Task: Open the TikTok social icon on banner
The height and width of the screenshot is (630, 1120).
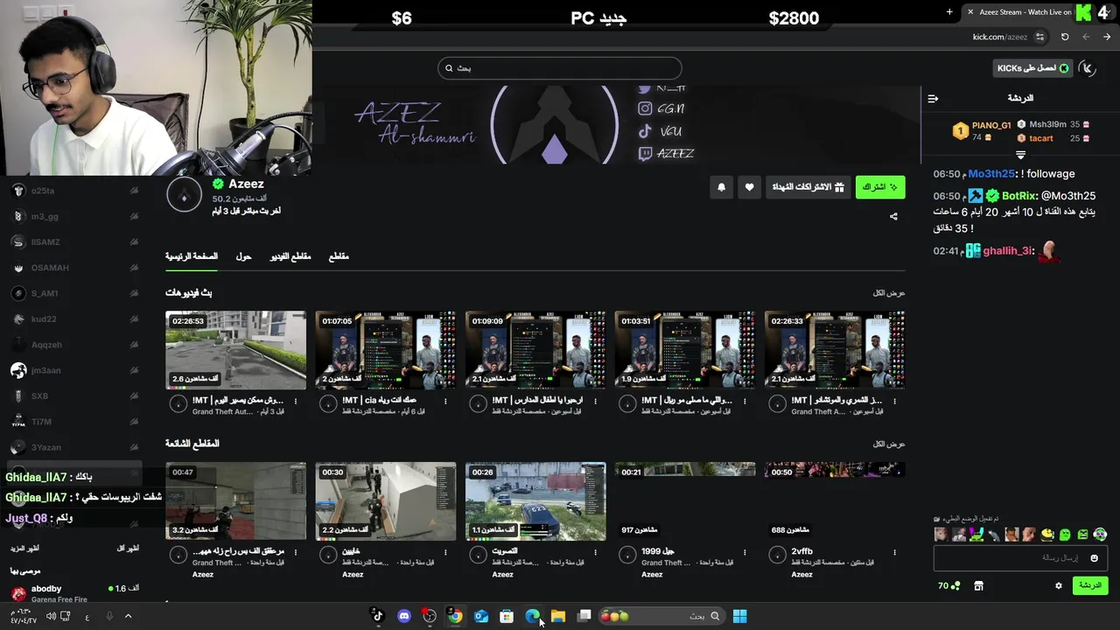Action: [x=645, y=131]
